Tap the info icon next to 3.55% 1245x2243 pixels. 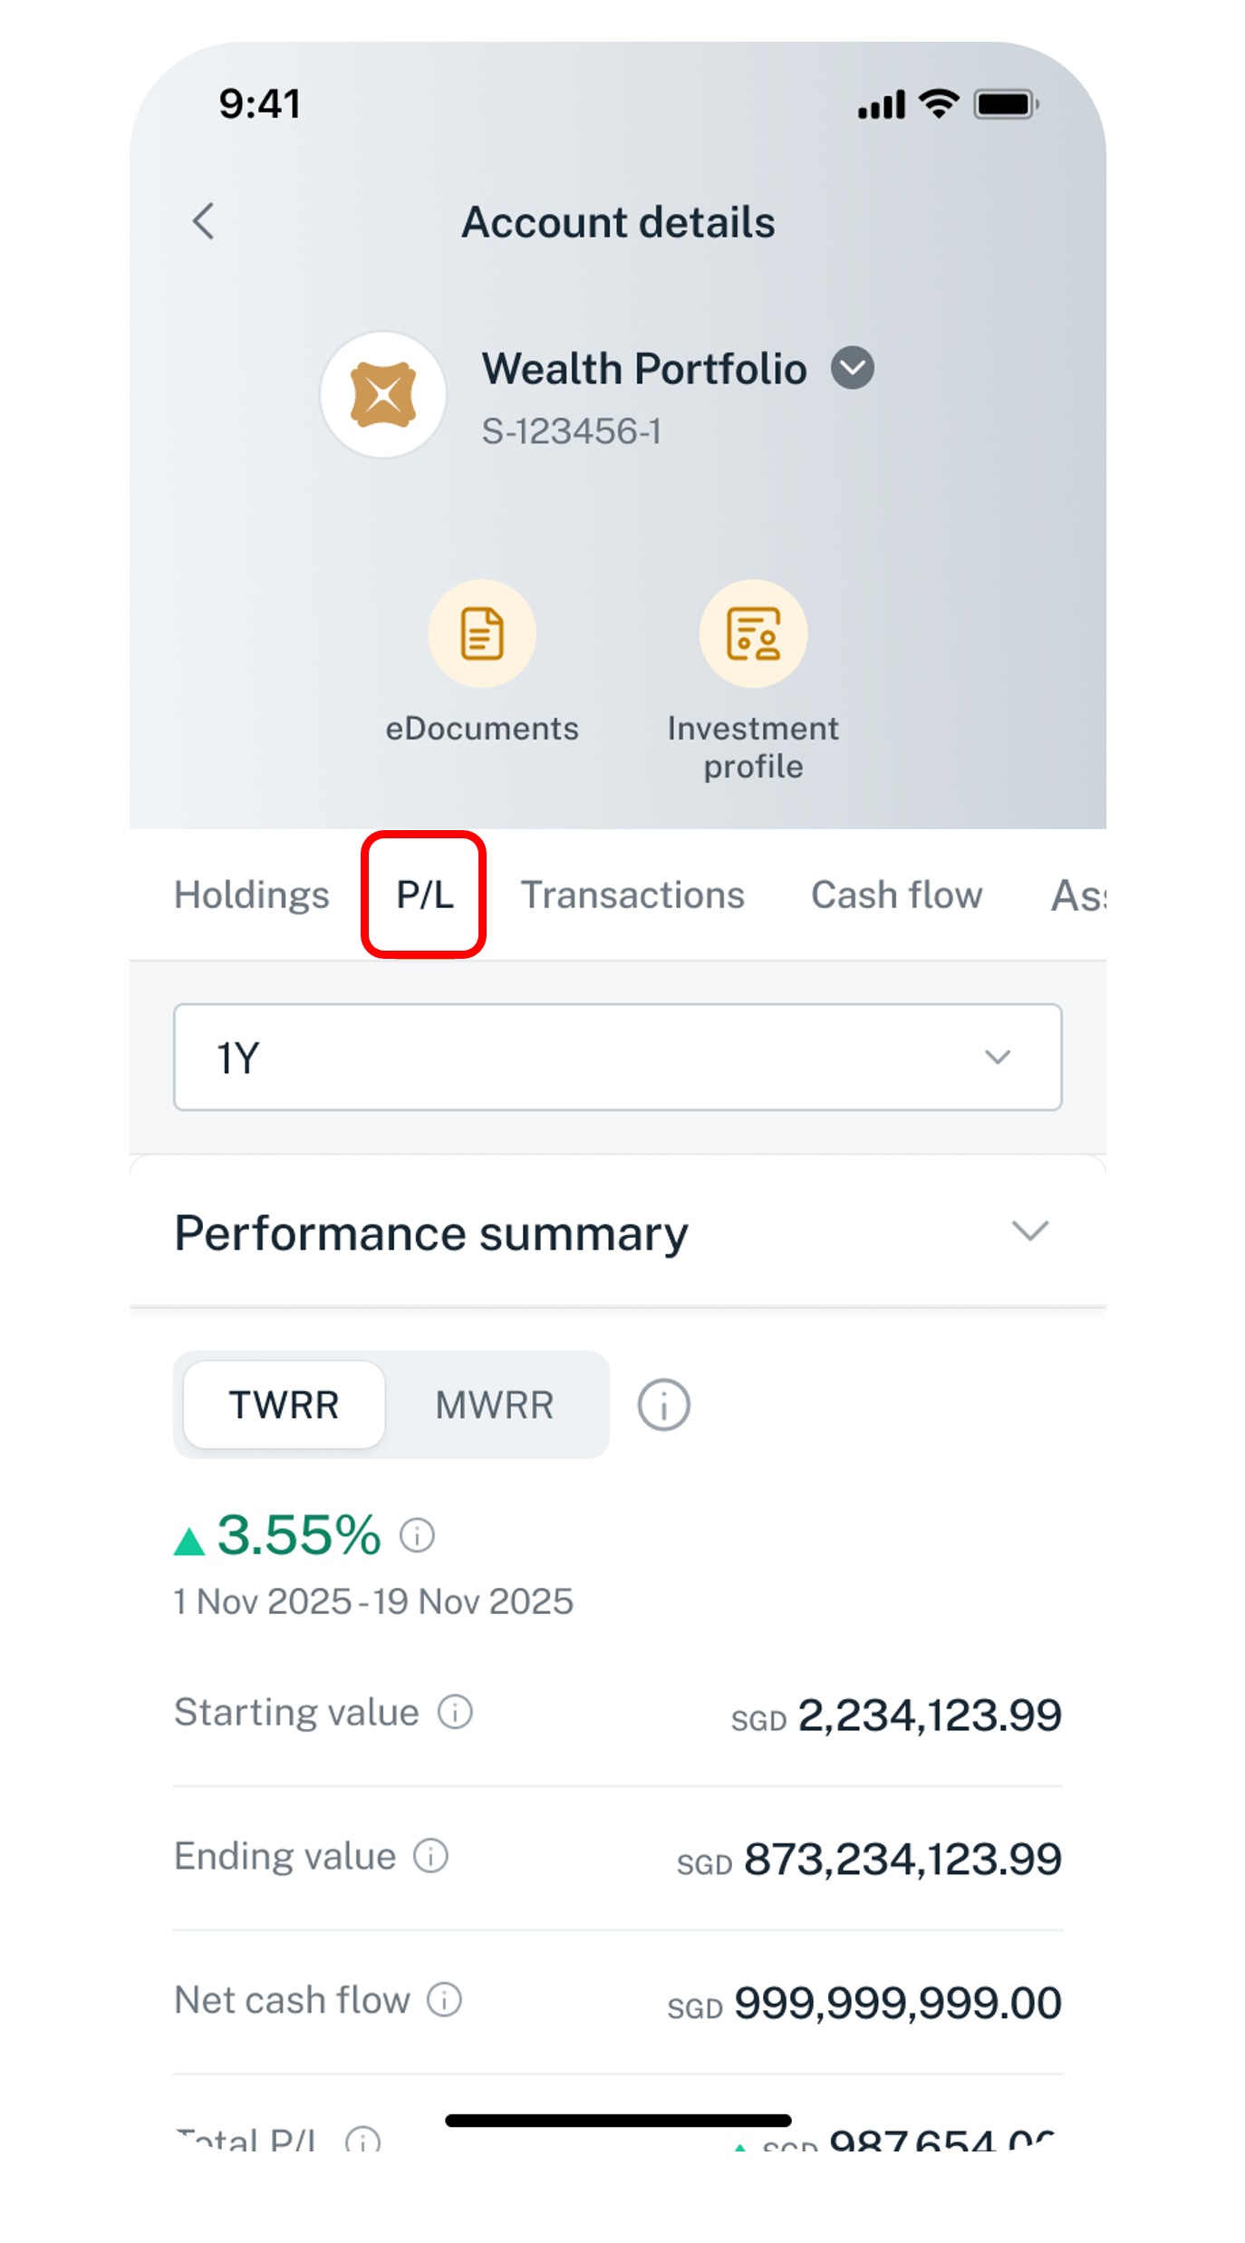[x=418, y=1535]
